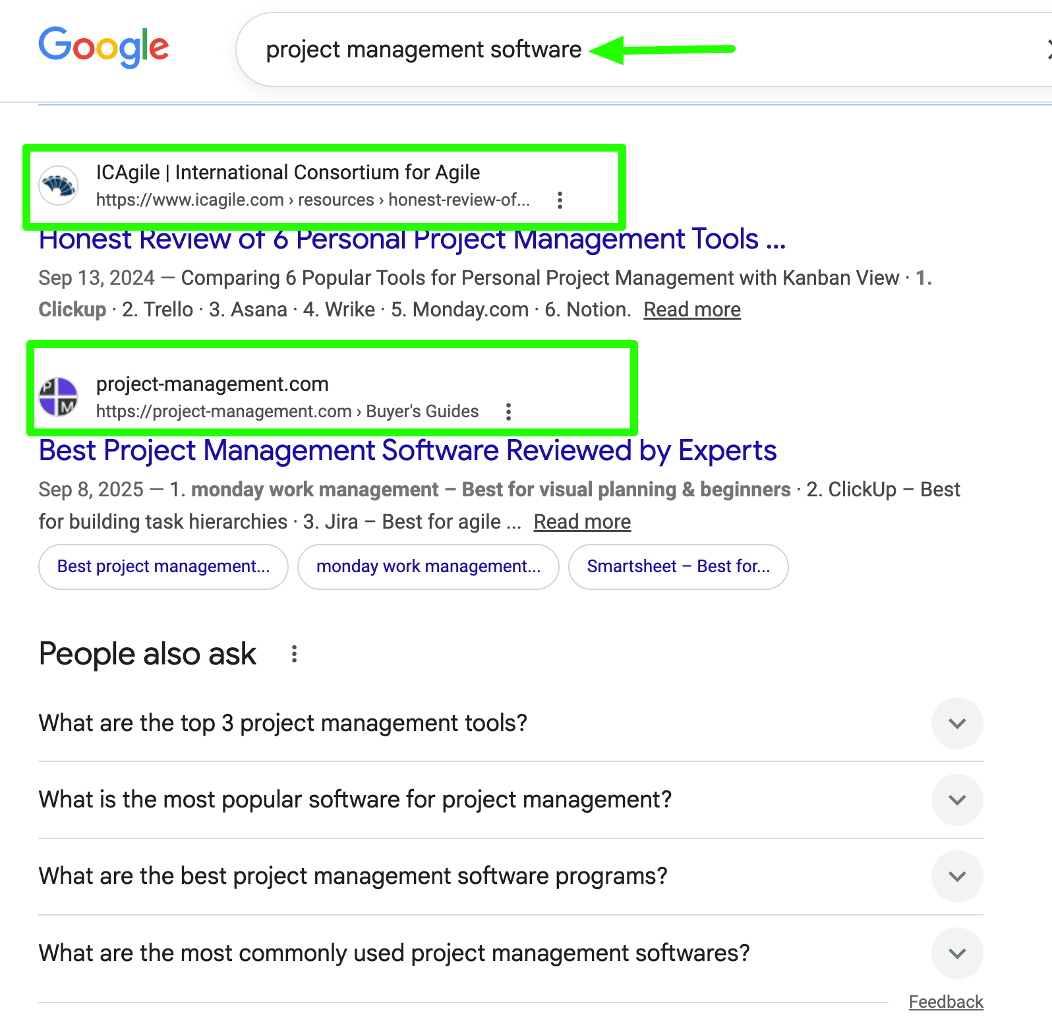Screen dimensions: 1052x1023
Task: Open "Honest Review of 6 Personal Project Management Tools" result
Action: 413,240
